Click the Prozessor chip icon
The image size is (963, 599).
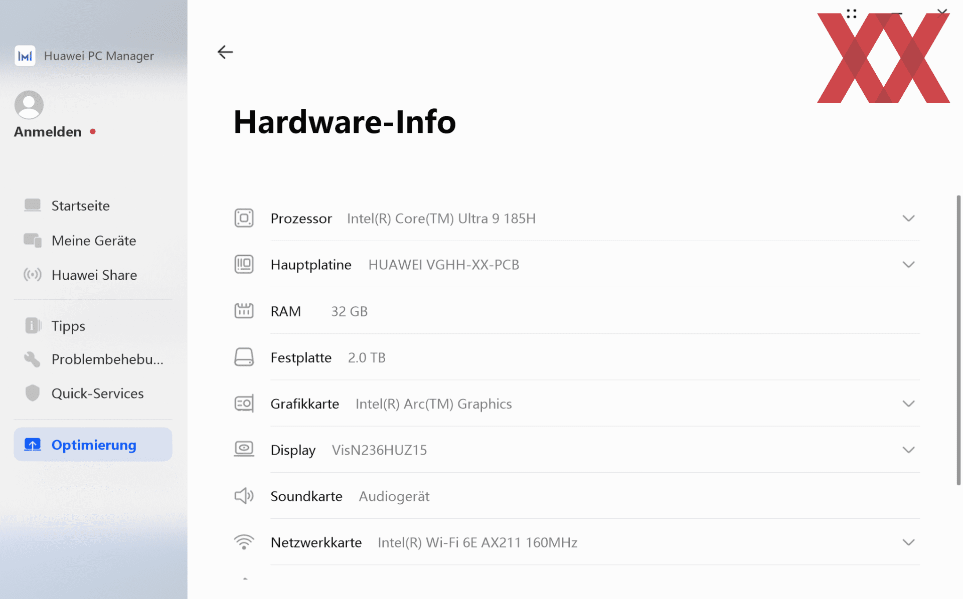[x=244, y=218]
